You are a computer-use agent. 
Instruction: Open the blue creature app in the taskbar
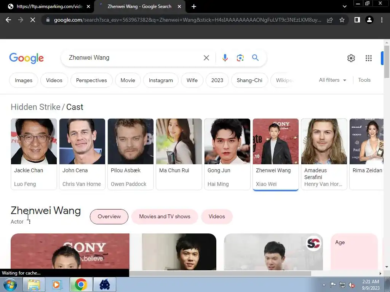click(105, 284)
